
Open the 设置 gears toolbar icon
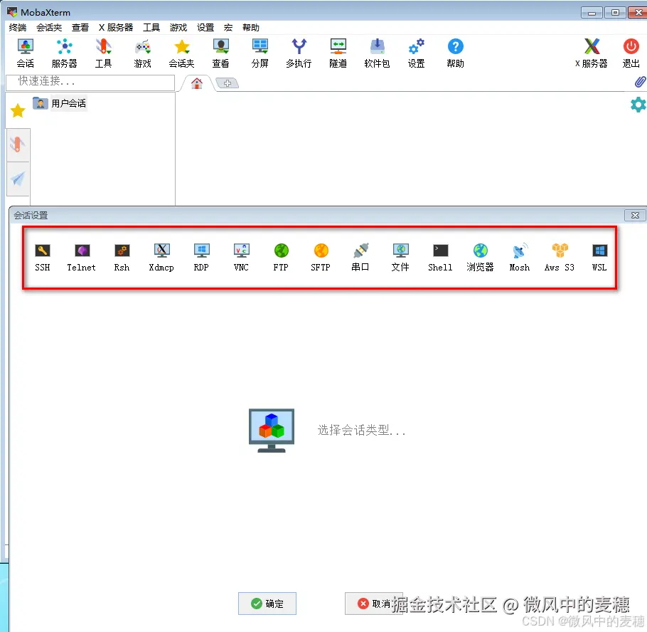[416, 53]
